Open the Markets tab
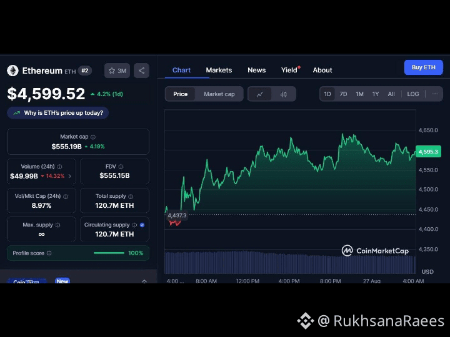450x337 pixels. [x=219, y=70]
